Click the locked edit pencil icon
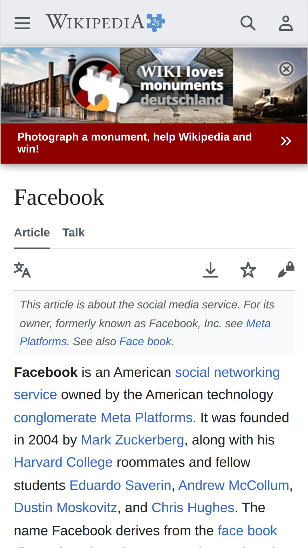This screenshot has height=548, width=308. [x=286, y=270]
